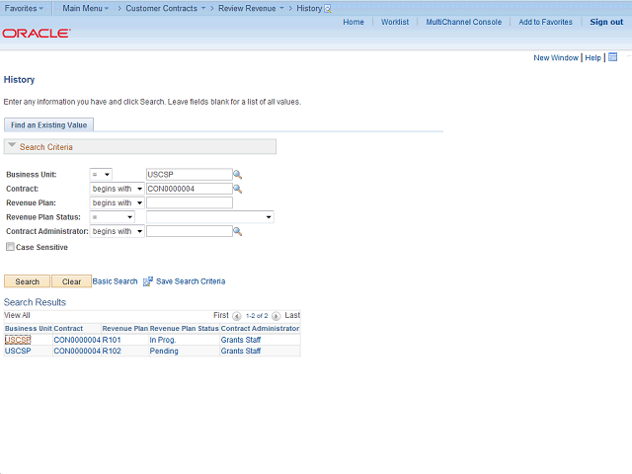
Task: Click the Business Unit input field
Action: point(189,175)
